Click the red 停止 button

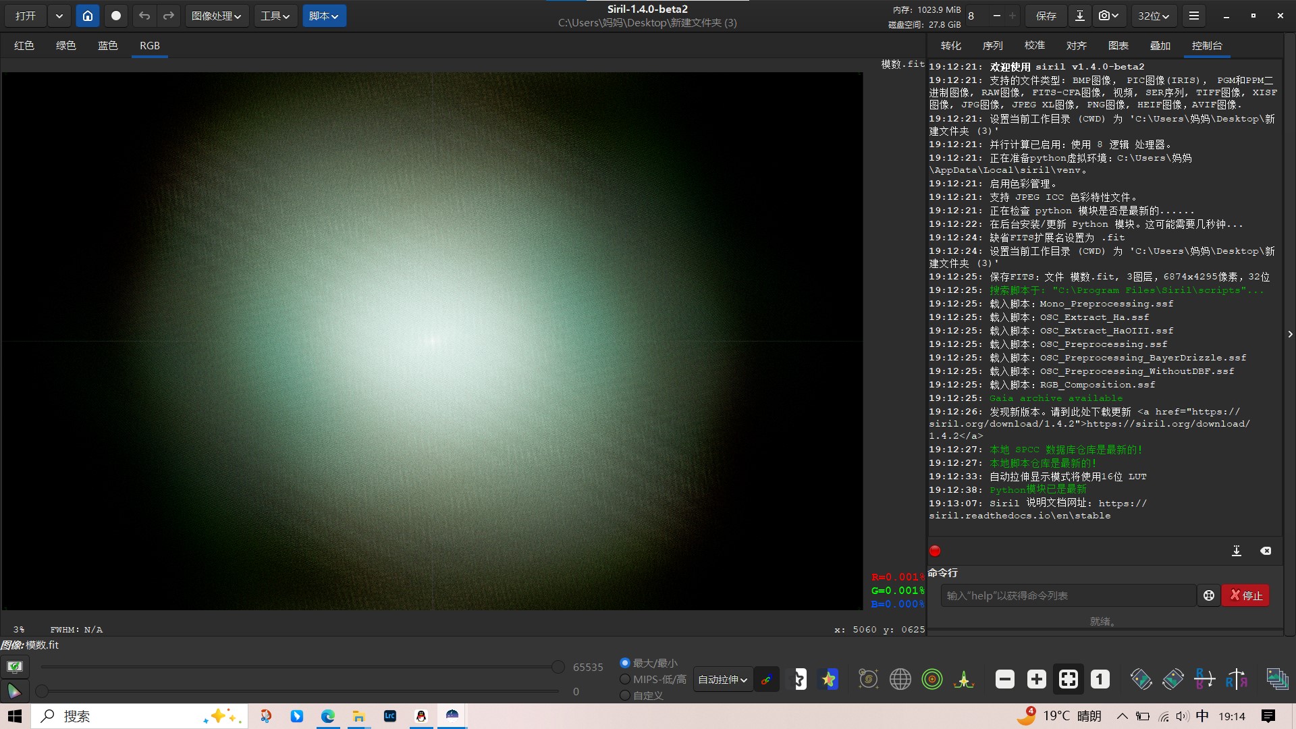click(x=1245, y=595)
